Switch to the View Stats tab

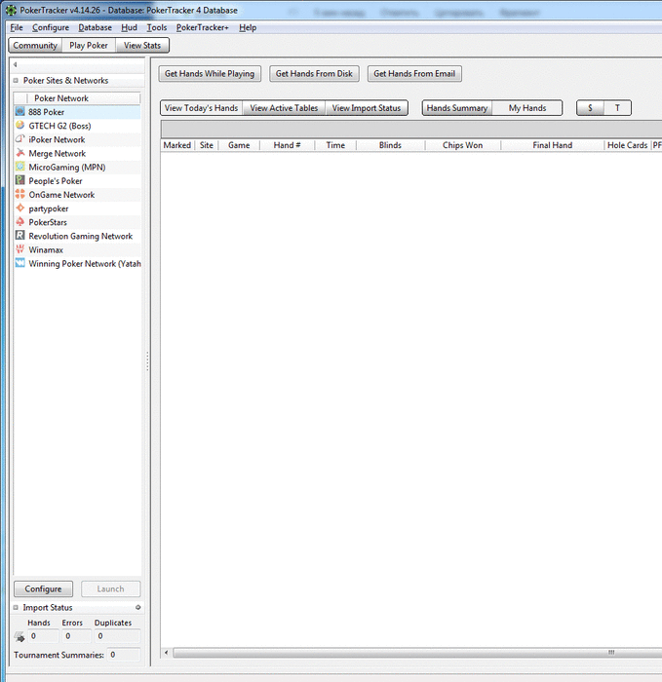pyautogui.click(x=142, y=45)
